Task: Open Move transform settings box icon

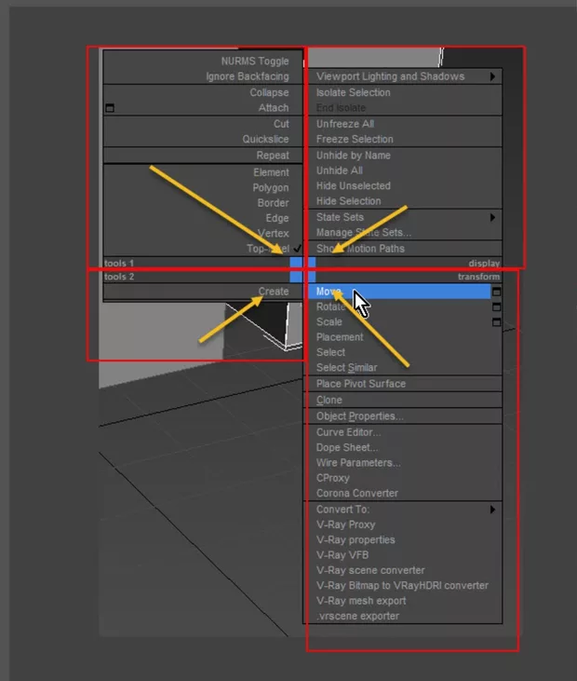Action: point(496,292)
